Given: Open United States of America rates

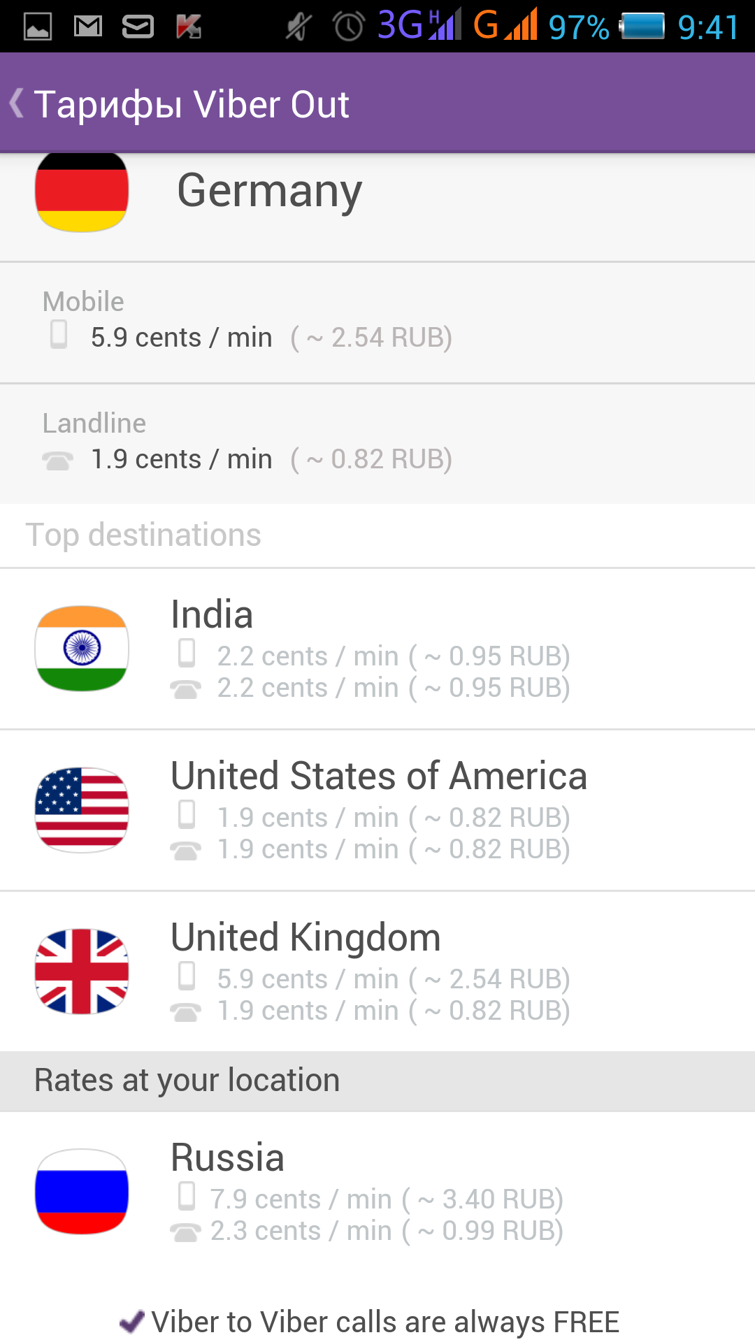Looking at the screenshot, I should [x=377, y=811].
